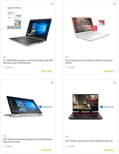Viewport: 119px width, 154px height.
Task: Tick Compare box on x360 Convertible Laptop
Action: (4, 146)
